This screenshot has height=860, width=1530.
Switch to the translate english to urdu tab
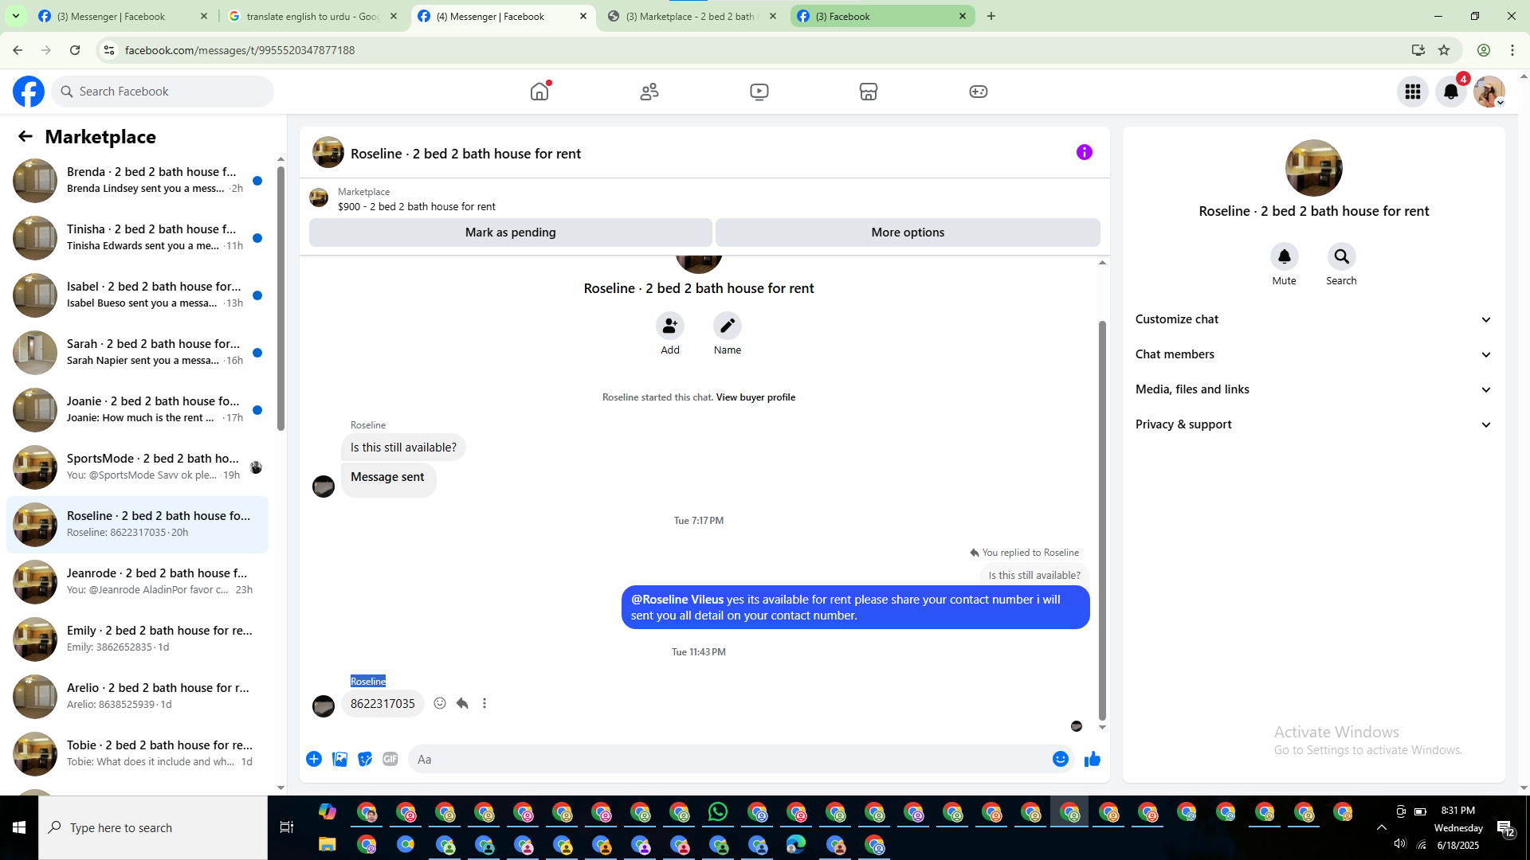[312, 16]
